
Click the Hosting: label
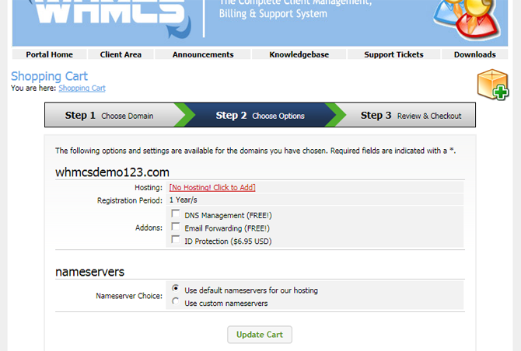149,188
